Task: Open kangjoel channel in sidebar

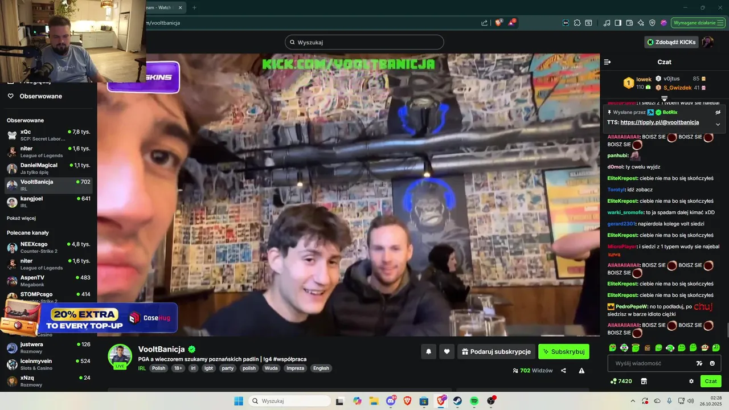Action: point(48,202)
